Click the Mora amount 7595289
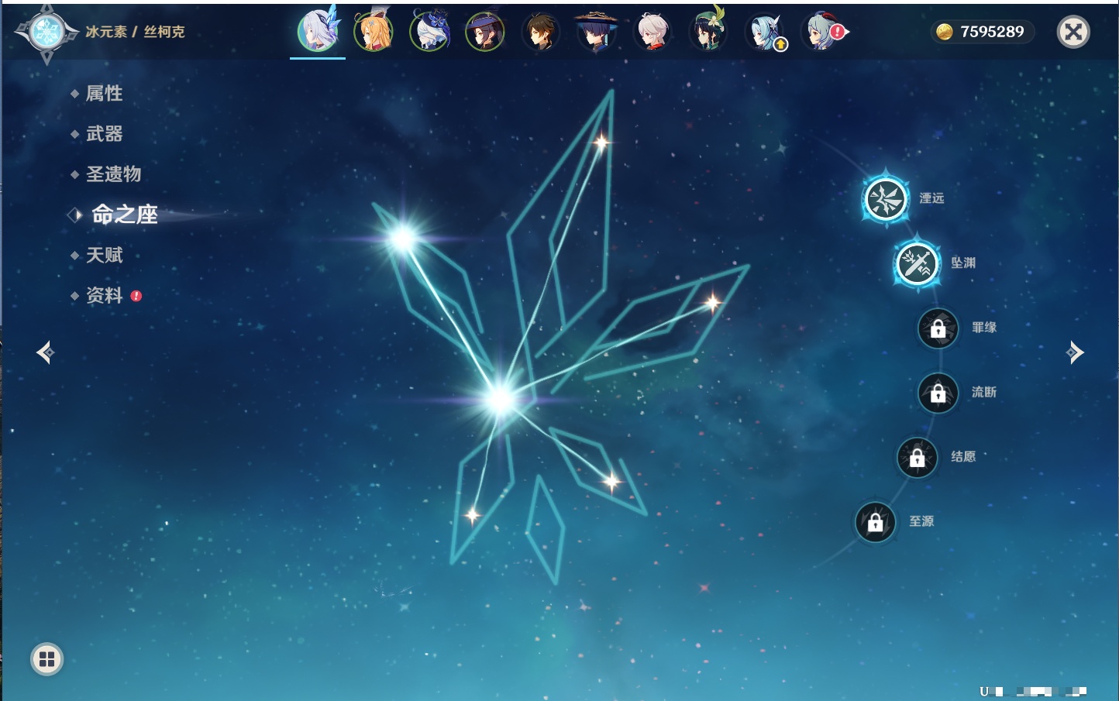Image resolution: width=1119 pixels, height=701 pixels. click(992, 32)
